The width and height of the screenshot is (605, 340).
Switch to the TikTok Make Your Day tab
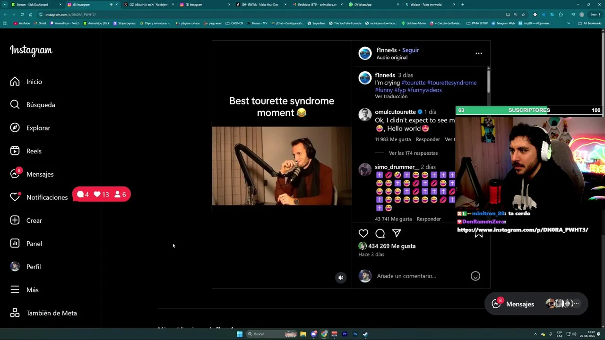261,5
